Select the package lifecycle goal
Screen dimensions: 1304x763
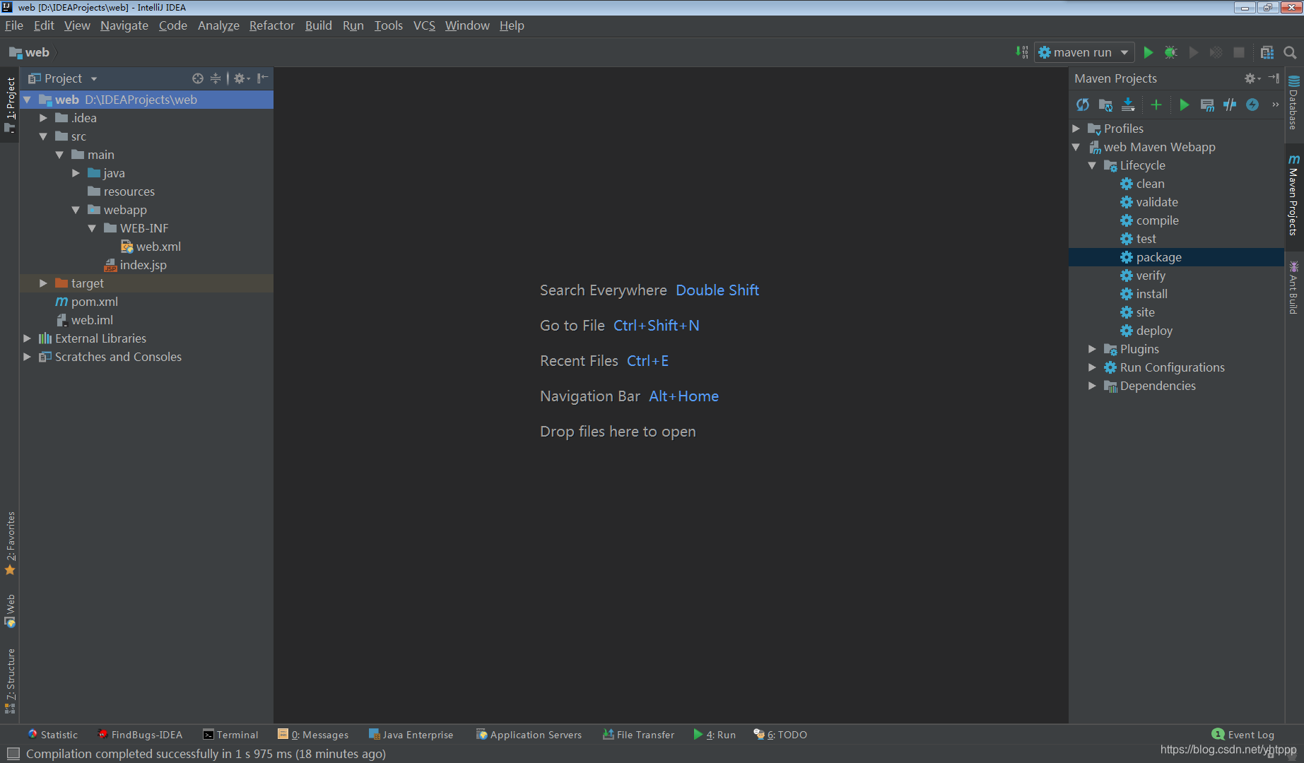[1176, 257]
